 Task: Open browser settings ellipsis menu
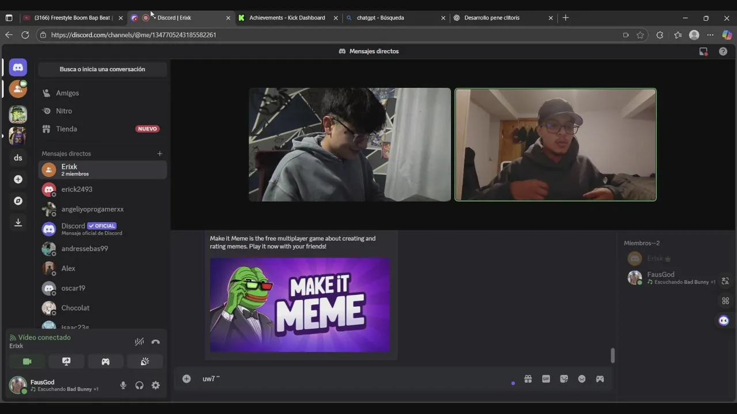coord(710,35)
